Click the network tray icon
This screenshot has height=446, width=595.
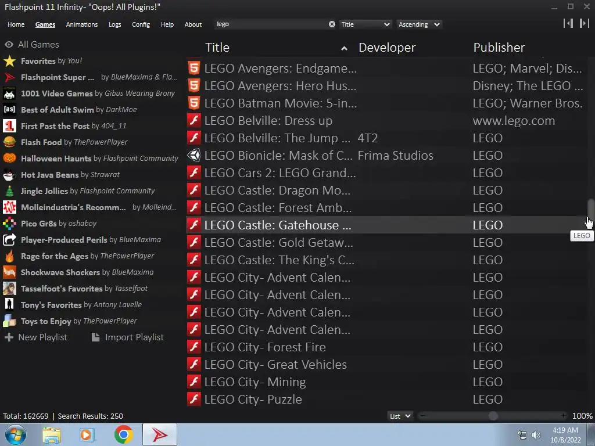[x=522, y=435]
